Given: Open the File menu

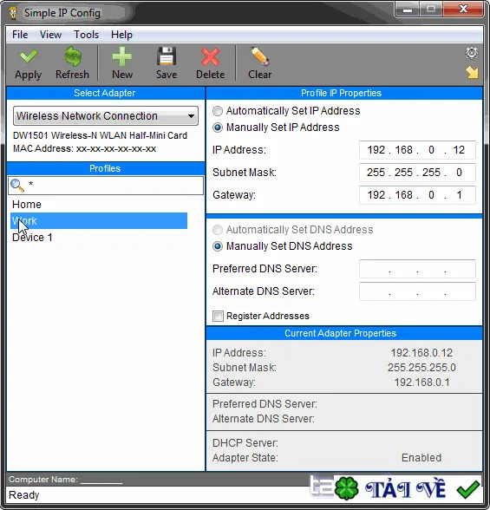Looking at the screenshot, I should (20, 35).
